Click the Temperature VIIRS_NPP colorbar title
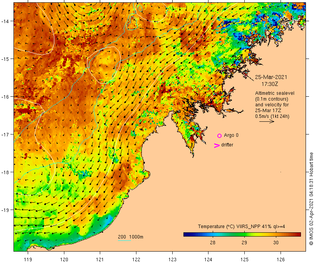Image resolution: width=316 pixels, height=262 pixels. 242,227
